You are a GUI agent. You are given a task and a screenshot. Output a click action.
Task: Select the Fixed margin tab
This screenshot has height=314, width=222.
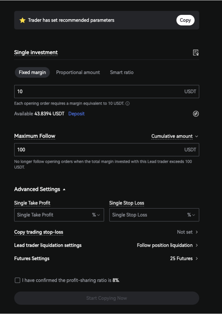(32, 72)
